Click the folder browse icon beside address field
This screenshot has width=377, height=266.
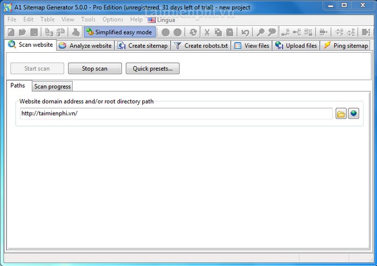tap(341, 114)
